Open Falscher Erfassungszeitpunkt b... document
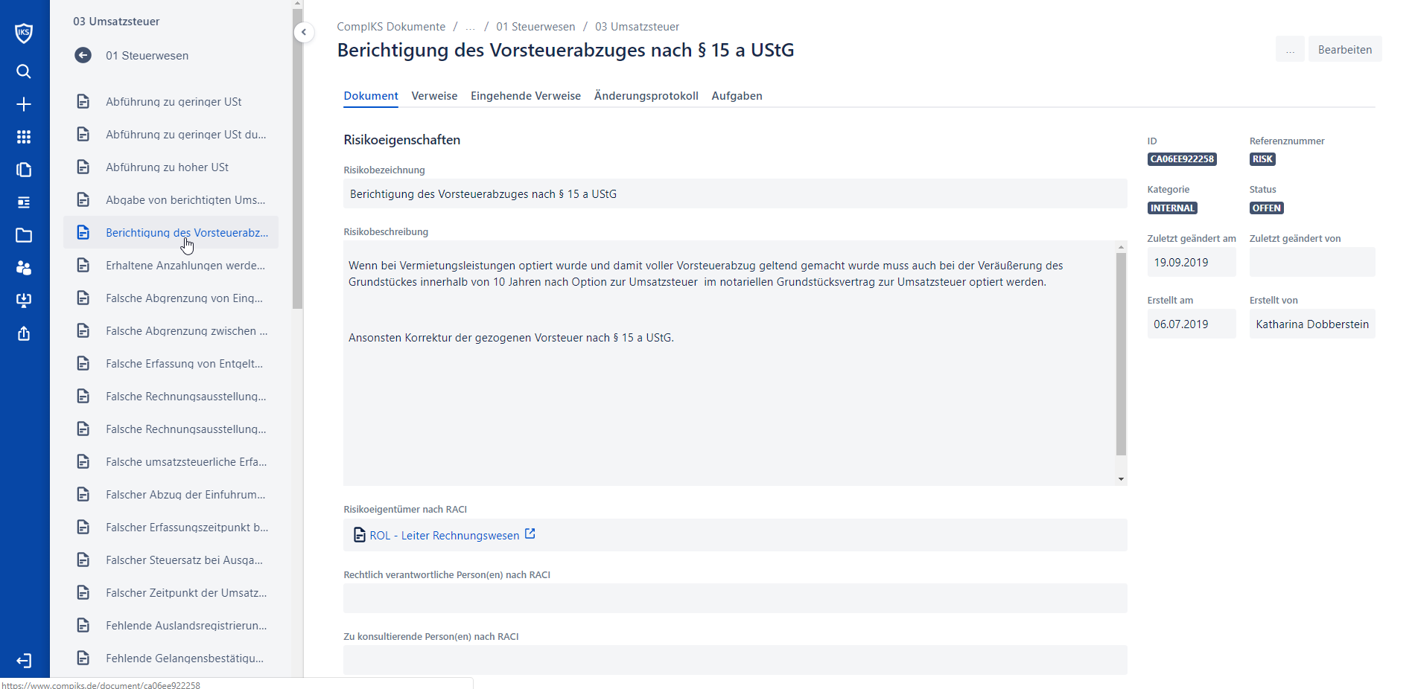The height and width of the screenshot is (689, 1415). [171, 527]
